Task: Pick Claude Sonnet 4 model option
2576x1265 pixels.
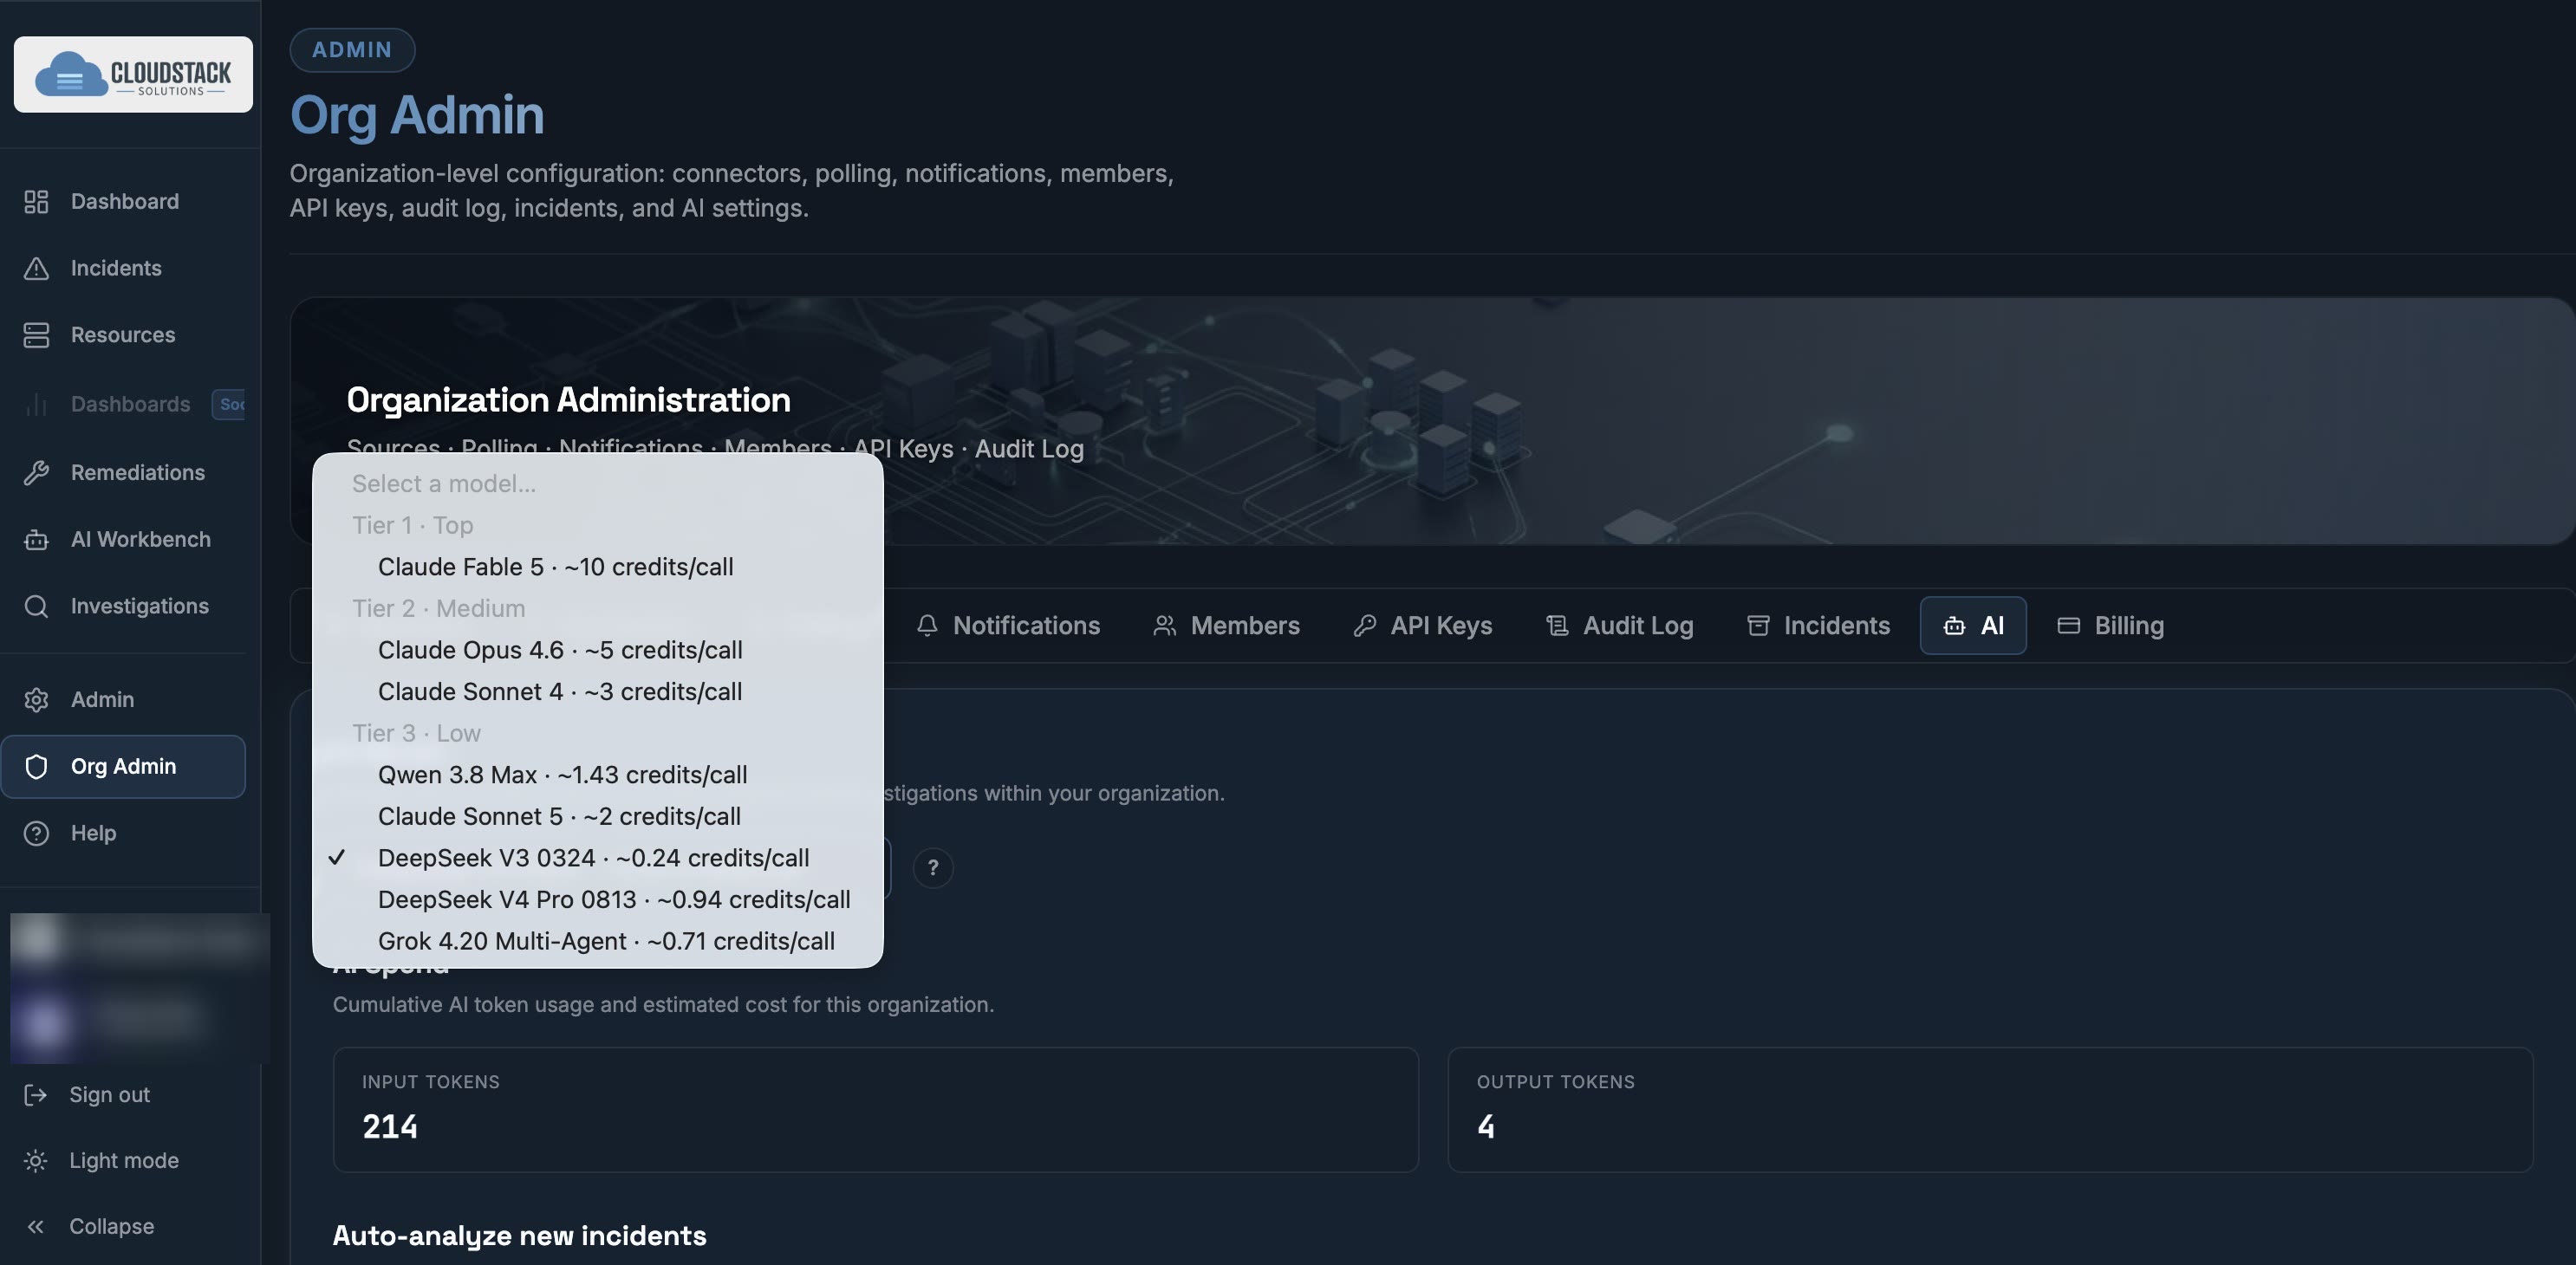Action: 598,692
